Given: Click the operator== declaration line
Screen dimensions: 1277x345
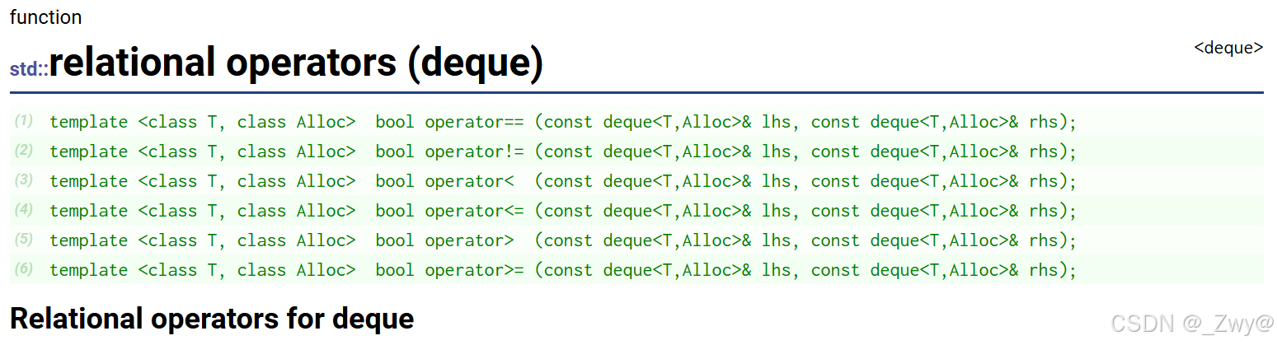Looking at the screenshot, I should 563,122.
